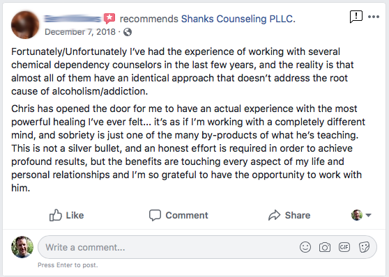Open the three-dot post options menu
This screenshot has width=389, height=277.
click(x=374, y=17)
